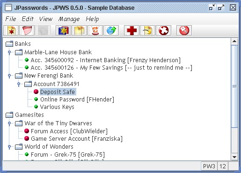Click the red plus add-entry toolbar icon

click(131, 30)
